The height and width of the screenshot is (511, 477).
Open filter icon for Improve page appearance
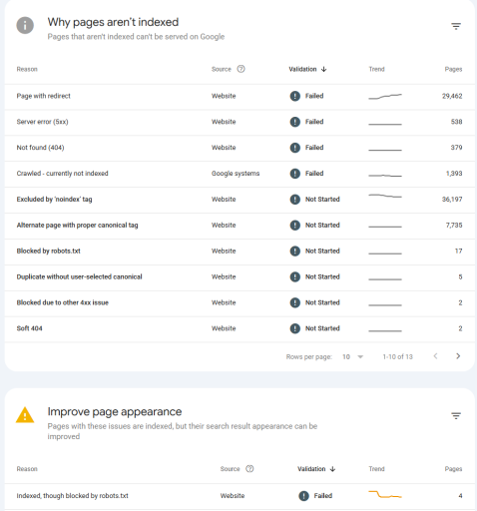click(456, 415)
